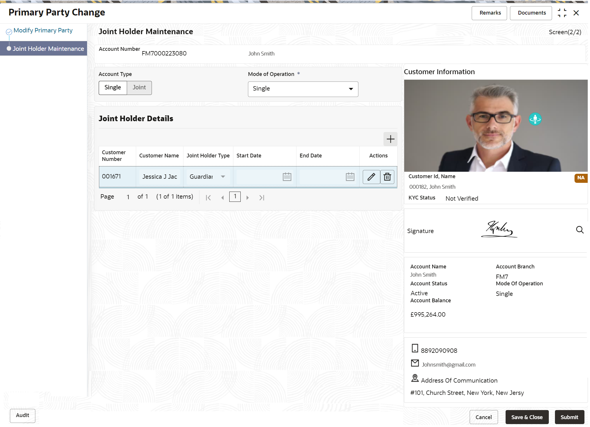Go to Modify Primary Party step

43,31
